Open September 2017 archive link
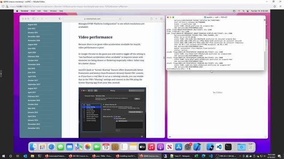 [34, 84]
